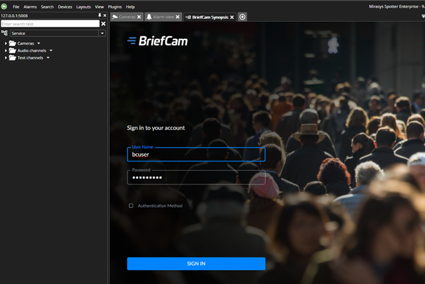
Task: Open the Search menu
Action: click(47, 7)
